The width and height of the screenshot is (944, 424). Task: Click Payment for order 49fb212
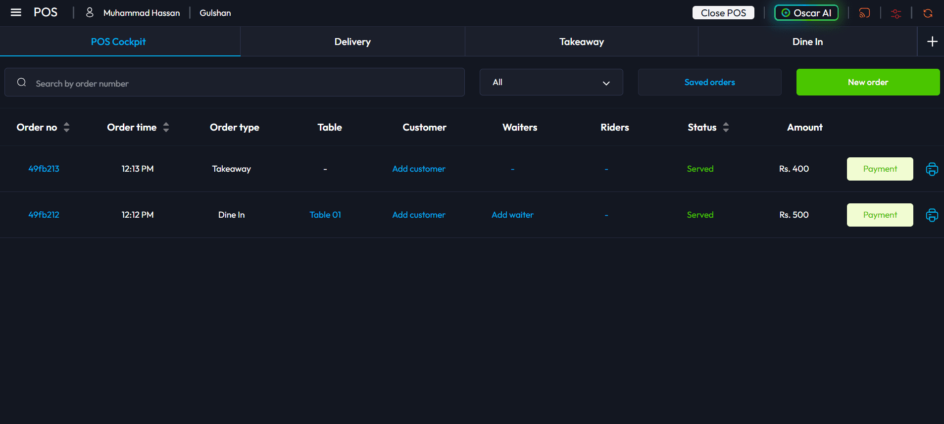click(x=880, y=215)
